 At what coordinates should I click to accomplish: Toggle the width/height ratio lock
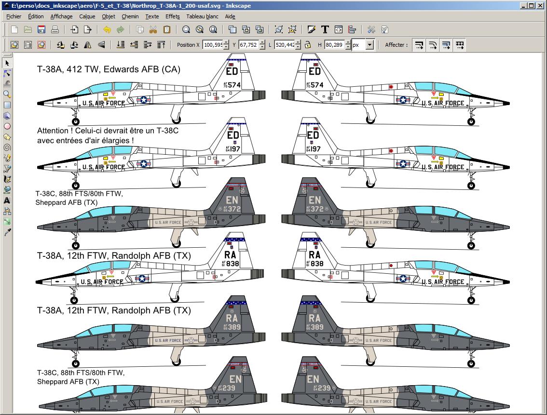(307, 45)
